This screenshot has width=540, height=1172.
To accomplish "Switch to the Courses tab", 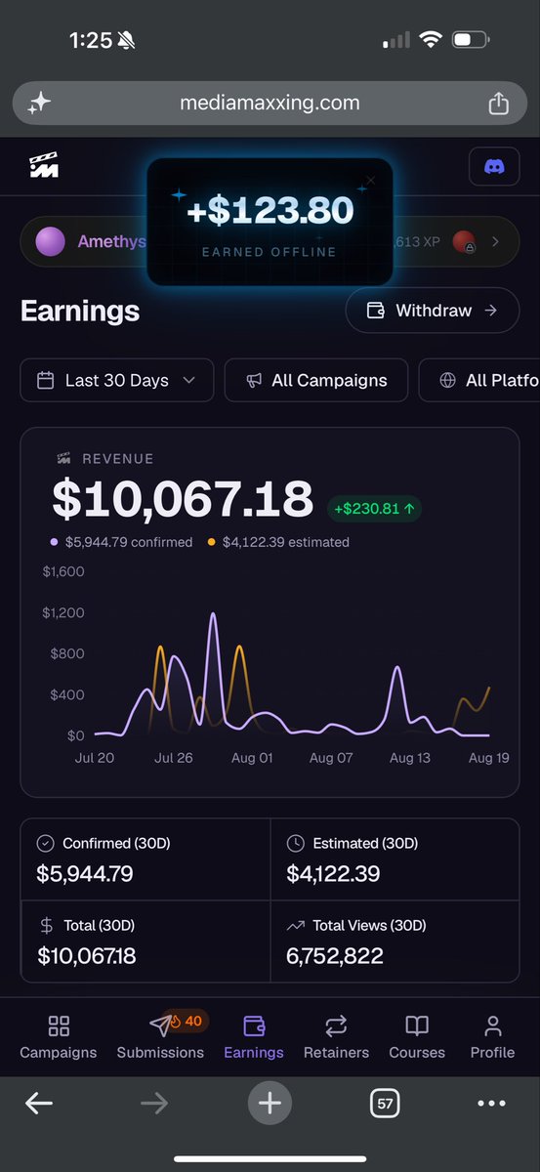I will pos(417,1037).
